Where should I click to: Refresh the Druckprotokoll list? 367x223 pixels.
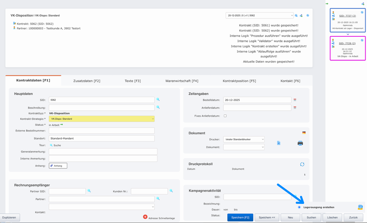[302, 164]
